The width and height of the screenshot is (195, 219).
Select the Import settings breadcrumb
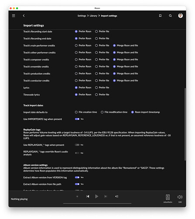point(109,16)
